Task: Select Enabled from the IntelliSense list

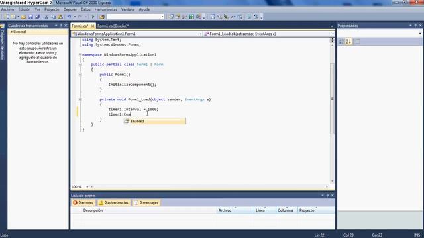Action: click(154, 121)
